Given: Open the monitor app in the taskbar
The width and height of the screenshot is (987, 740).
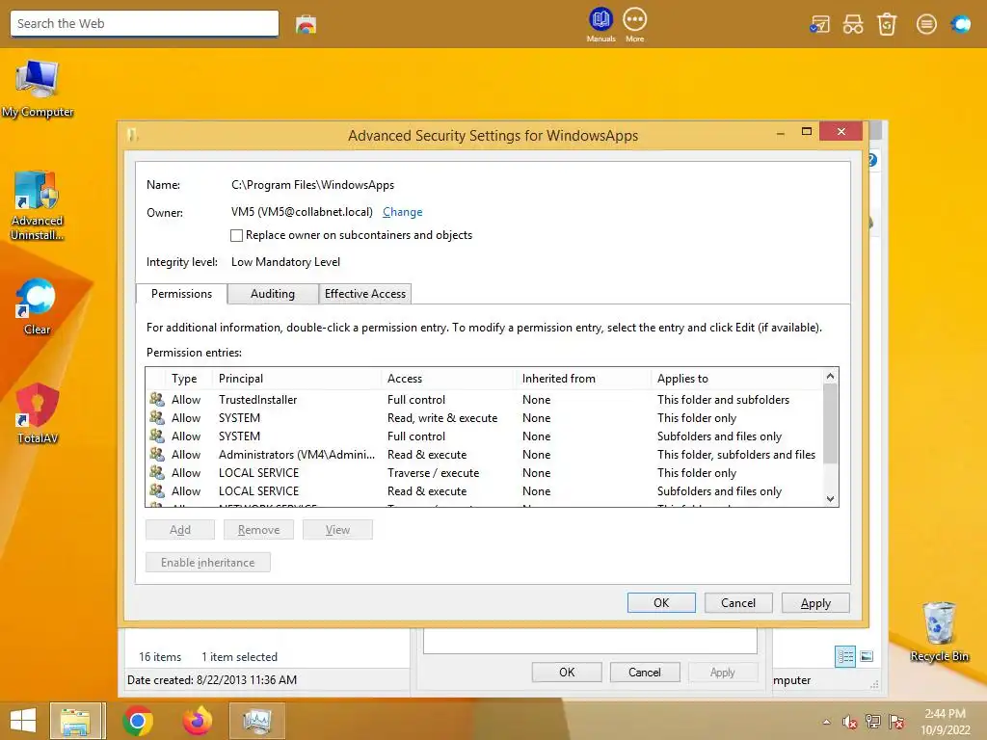Looking at the screenshot, I should tap(256, 721).
